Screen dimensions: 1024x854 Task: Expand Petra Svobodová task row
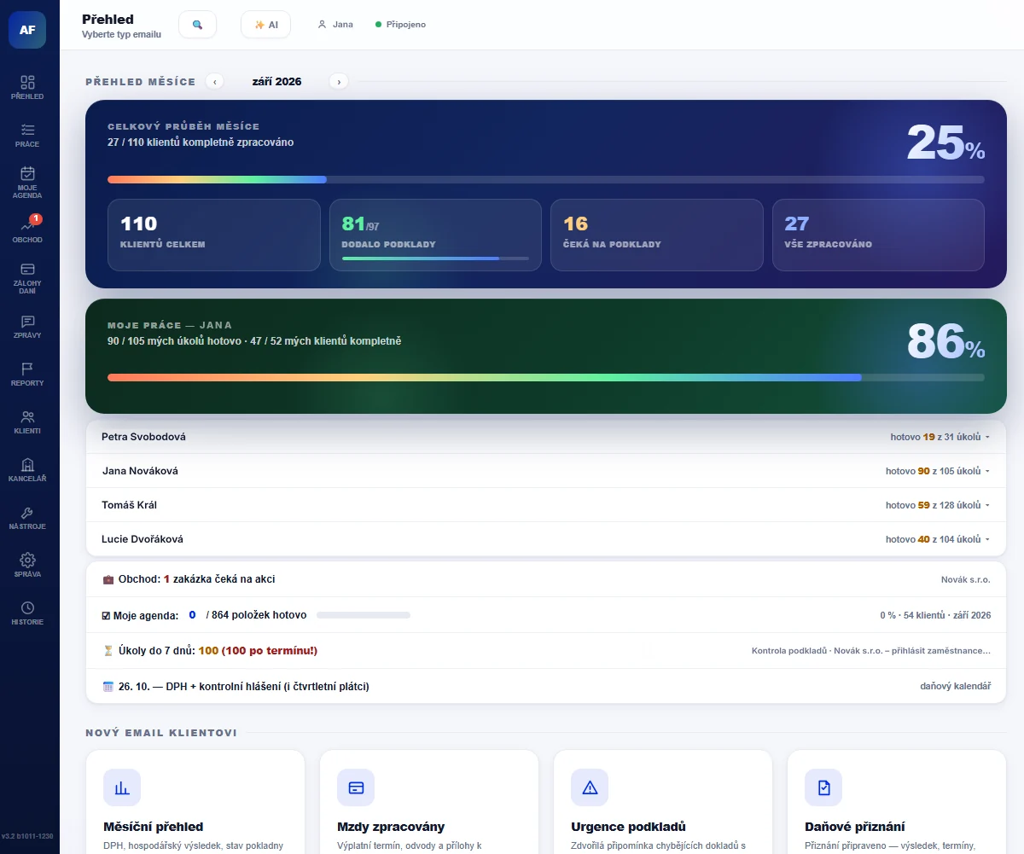point(546,436)
